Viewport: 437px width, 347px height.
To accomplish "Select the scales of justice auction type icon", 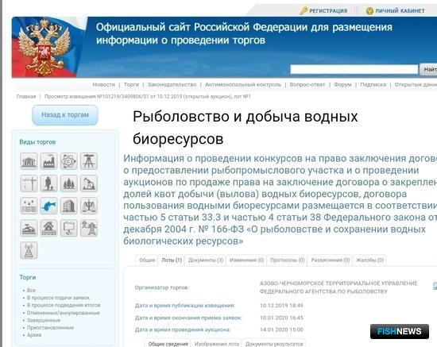I will click(x=89, y=206).
